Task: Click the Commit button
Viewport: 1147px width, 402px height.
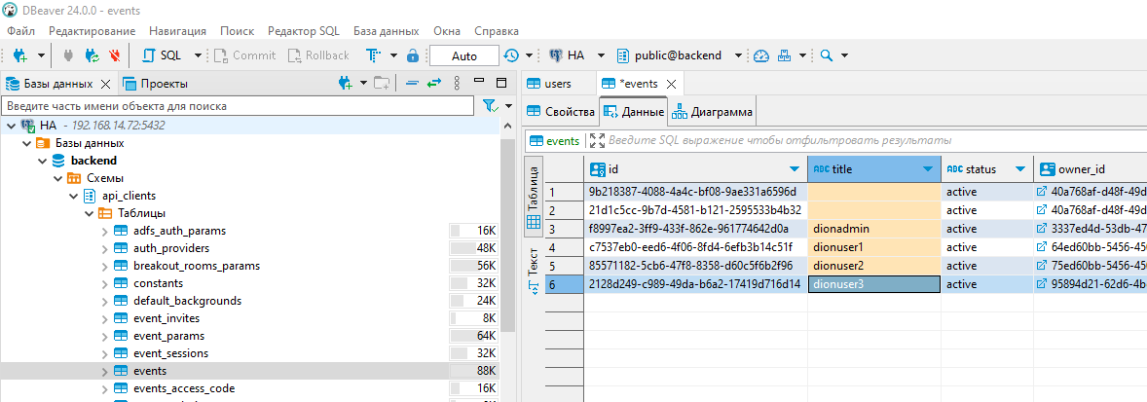Action: point(244,55)
